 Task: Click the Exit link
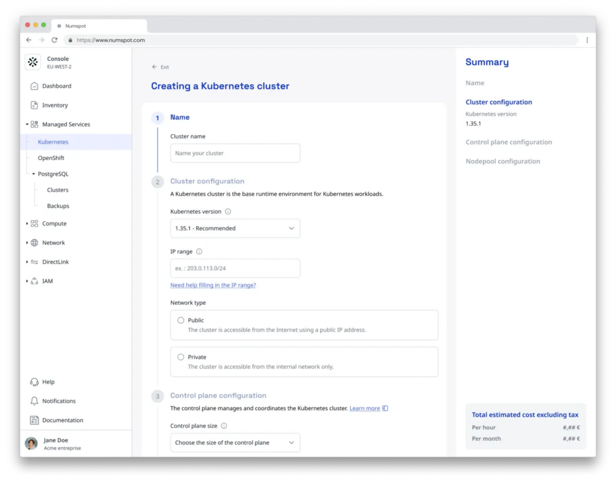165,67
